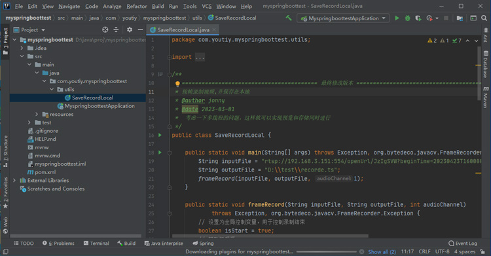Screen dimensions: 491x256
Task: Select the SaveRecordLocal.java editor tab
Action: [x=183, y=29]
